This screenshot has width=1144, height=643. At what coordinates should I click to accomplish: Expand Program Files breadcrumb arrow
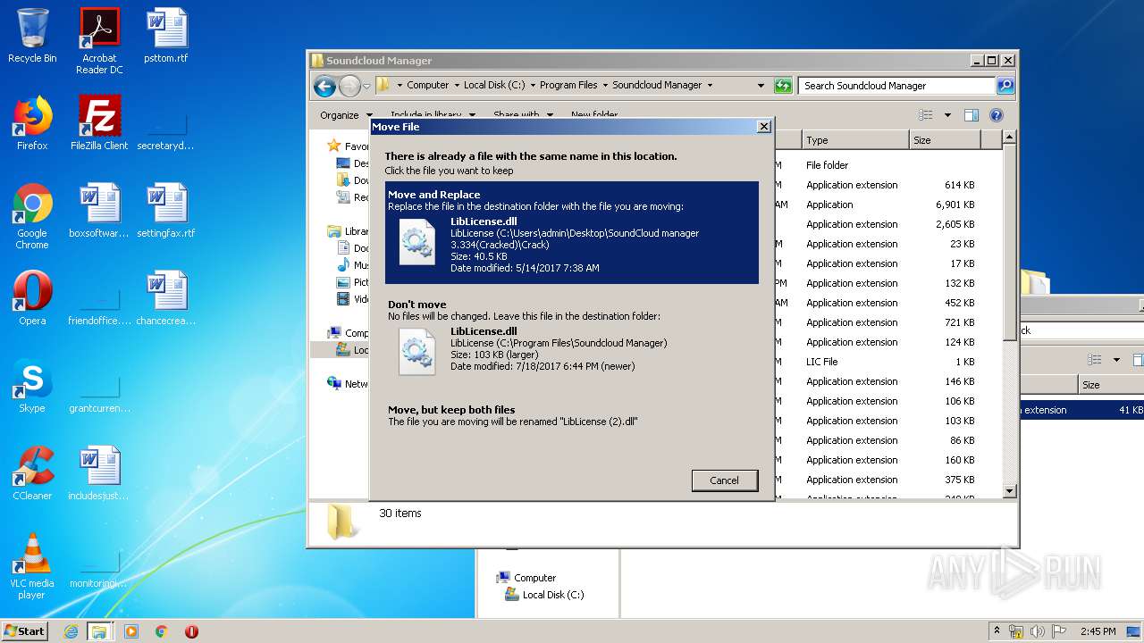[605, 86]
